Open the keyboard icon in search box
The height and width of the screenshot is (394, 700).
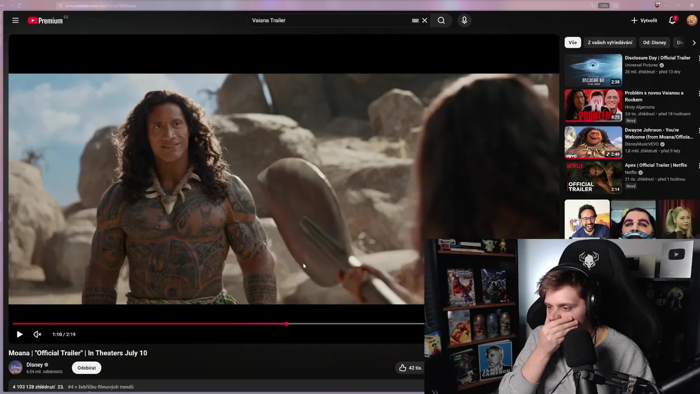[415, 20]
